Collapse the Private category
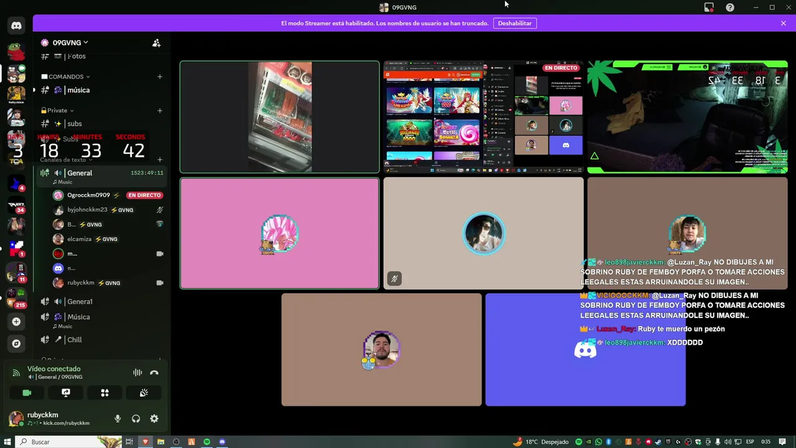The height and width of the screenshot is (448, 796). [x=57, y=110]
